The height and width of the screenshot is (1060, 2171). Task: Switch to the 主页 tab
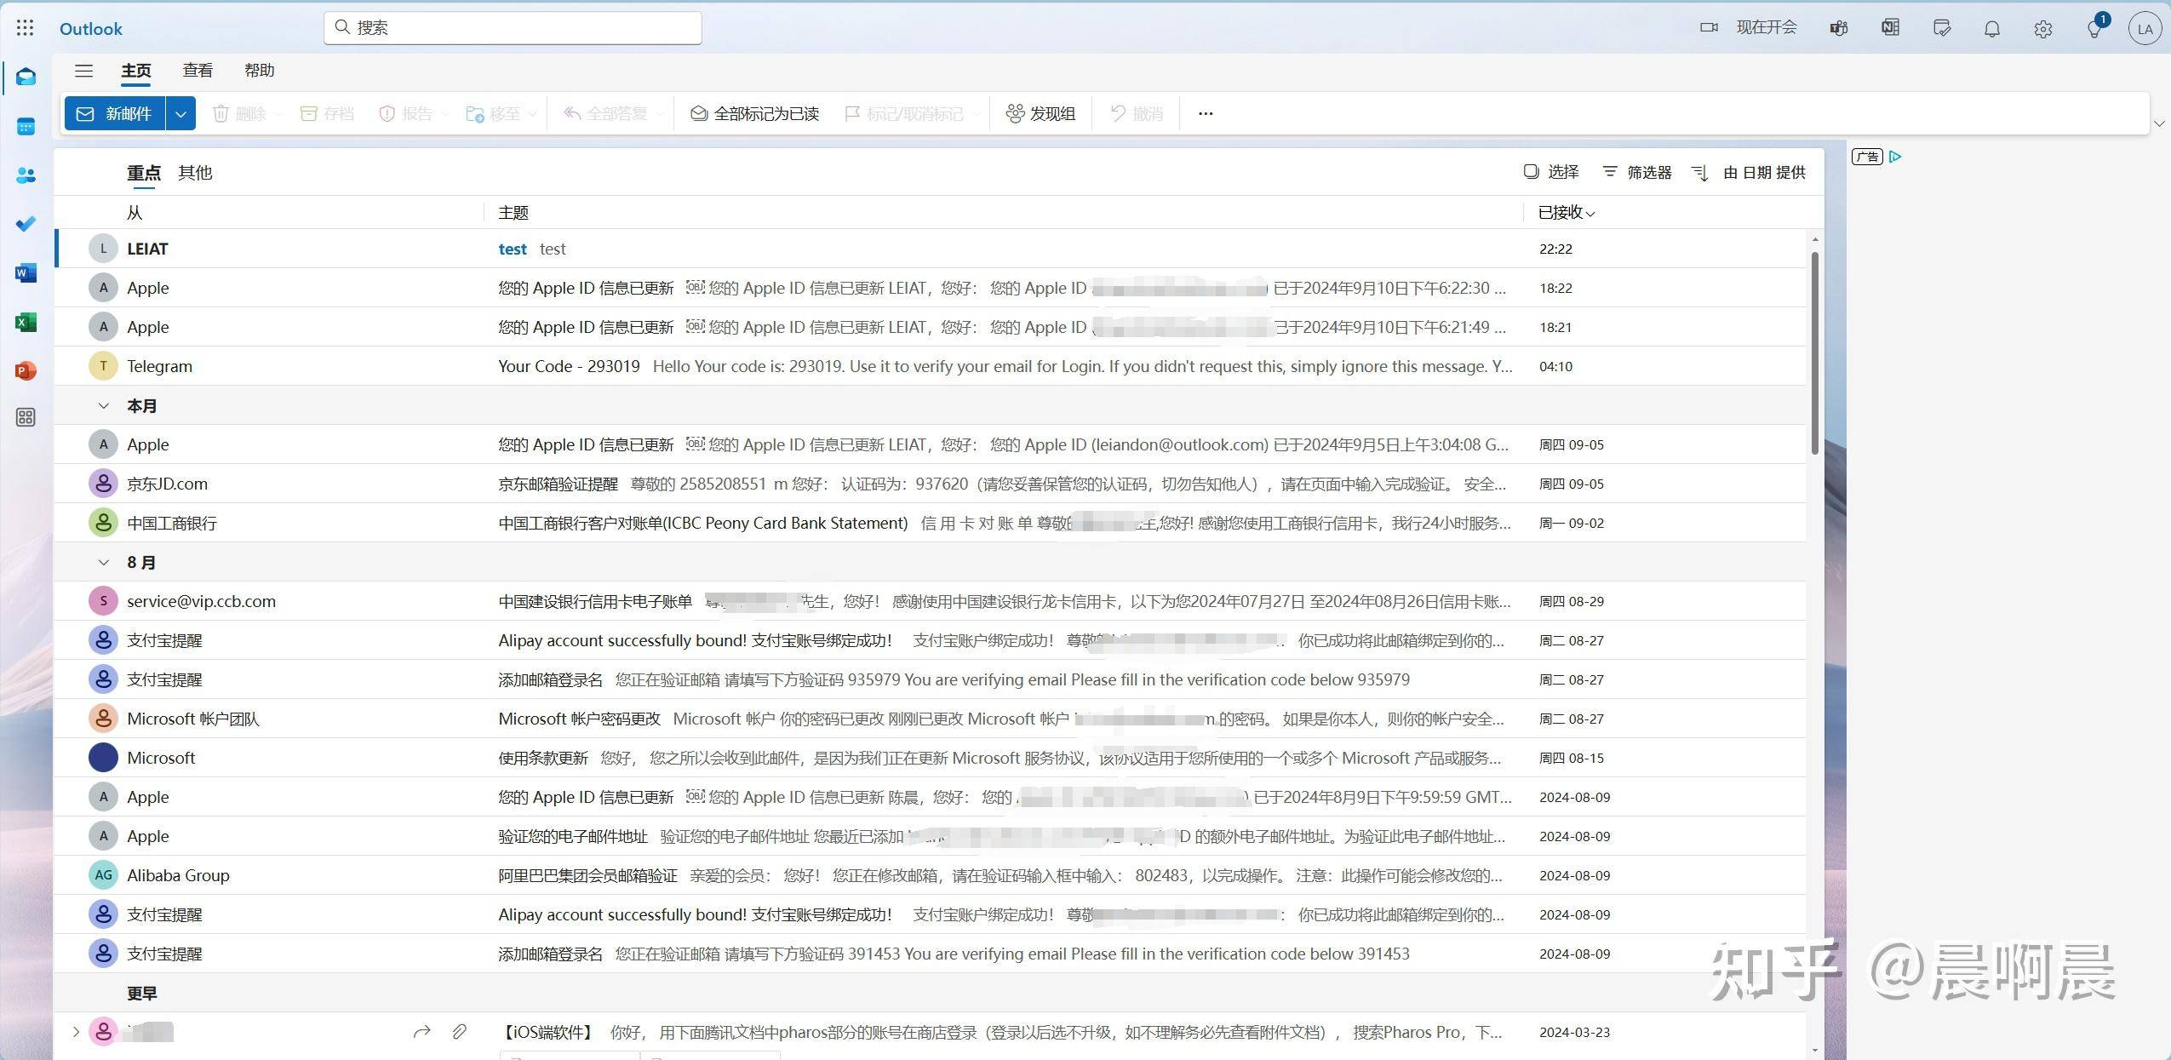[136, 71]
